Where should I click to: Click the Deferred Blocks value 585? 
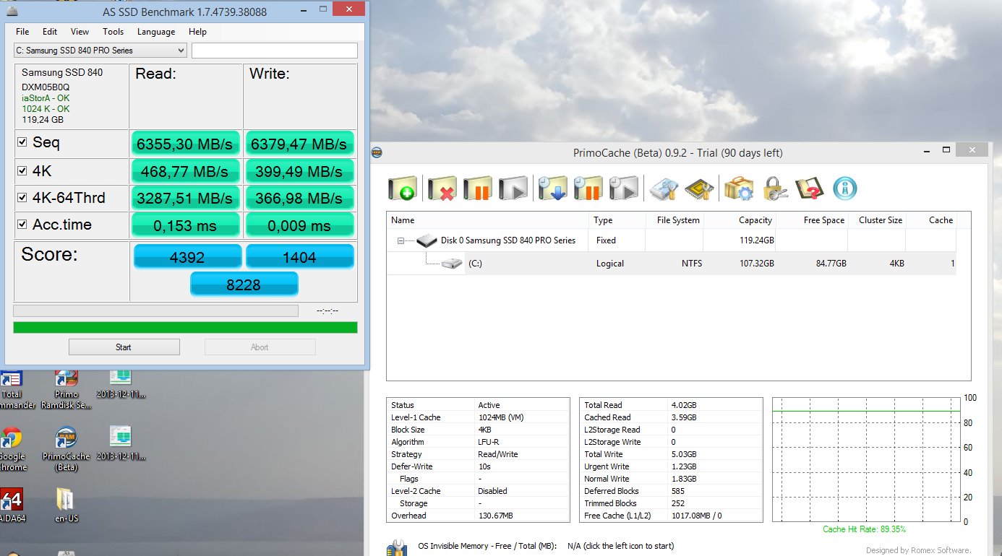(677, 491)
